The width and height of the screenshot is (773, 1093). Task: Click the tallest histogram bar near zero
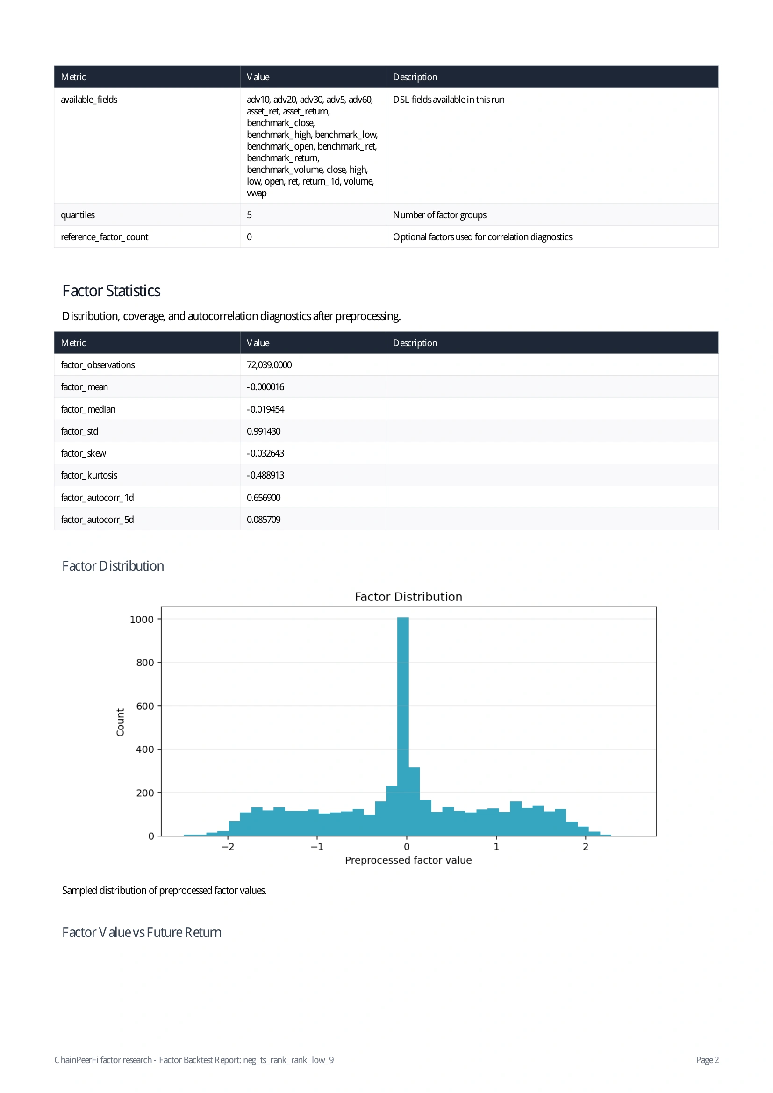[x=403, y=726]
